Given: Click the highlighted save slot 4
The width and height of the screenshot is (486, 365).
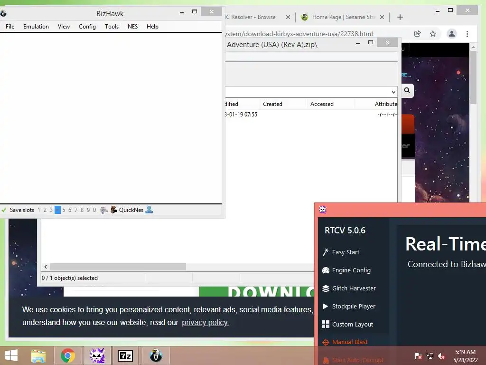Looking at the screenshot, I should [57, 210].
